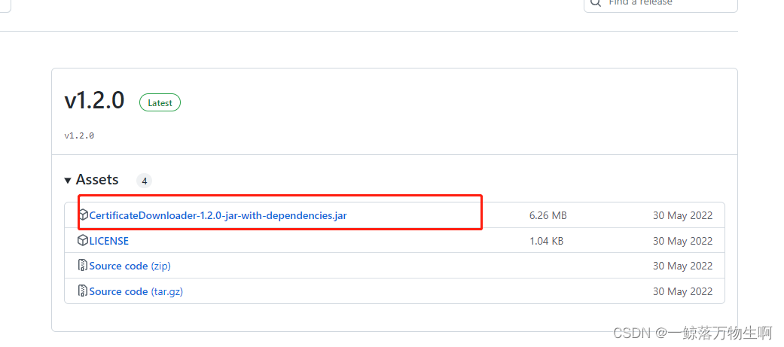Download CertificateDownloader-1.2.0-jar-with-dependencies.jar
This screenshot has height=347, width=784.
tap(218, 215)
